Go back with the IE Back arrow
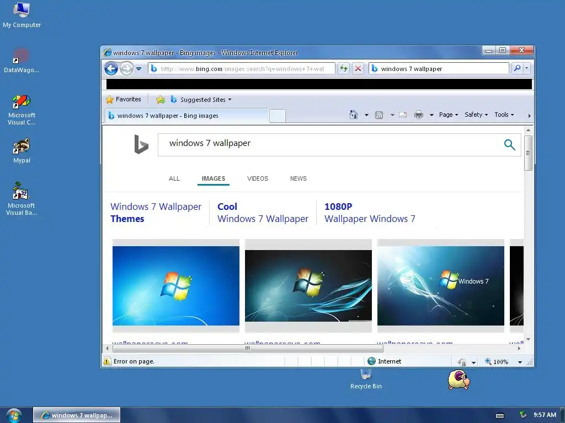565x423 pixels. pos(111,68)
